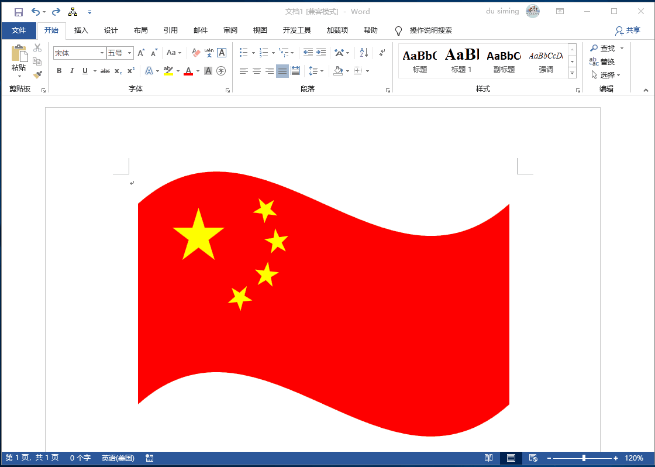Click the Paste (粘贴) clipboard icon

coord(19,53)
